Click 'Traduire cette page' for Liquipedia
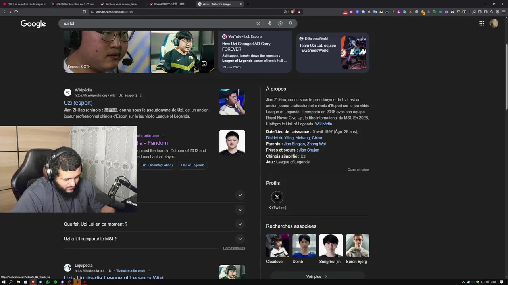Screen dimensions: 508x285 click(131, 271)
